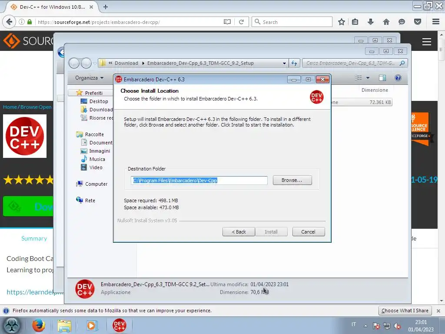Screen dimensions: 445x334
Task: Select Musica library item
Action: (93, 159)
